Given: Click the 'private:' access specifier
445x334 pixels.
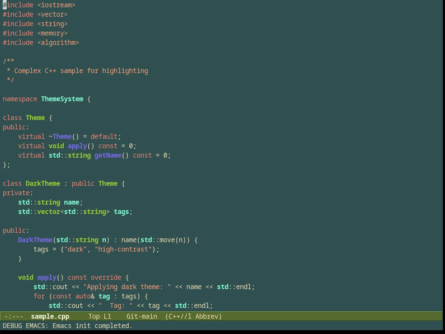Looking at the screenshot, I should point(18,193).
